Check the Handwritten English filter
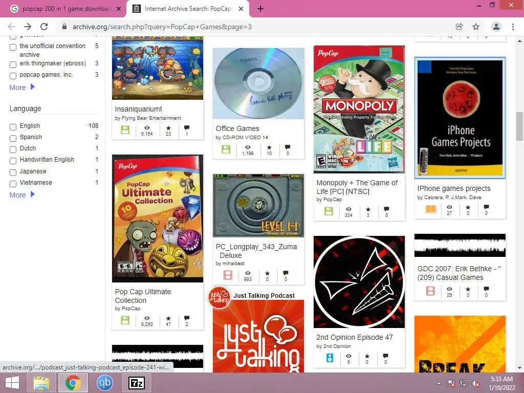The height and width of the screenshot is (393, 524). point(13,161)
